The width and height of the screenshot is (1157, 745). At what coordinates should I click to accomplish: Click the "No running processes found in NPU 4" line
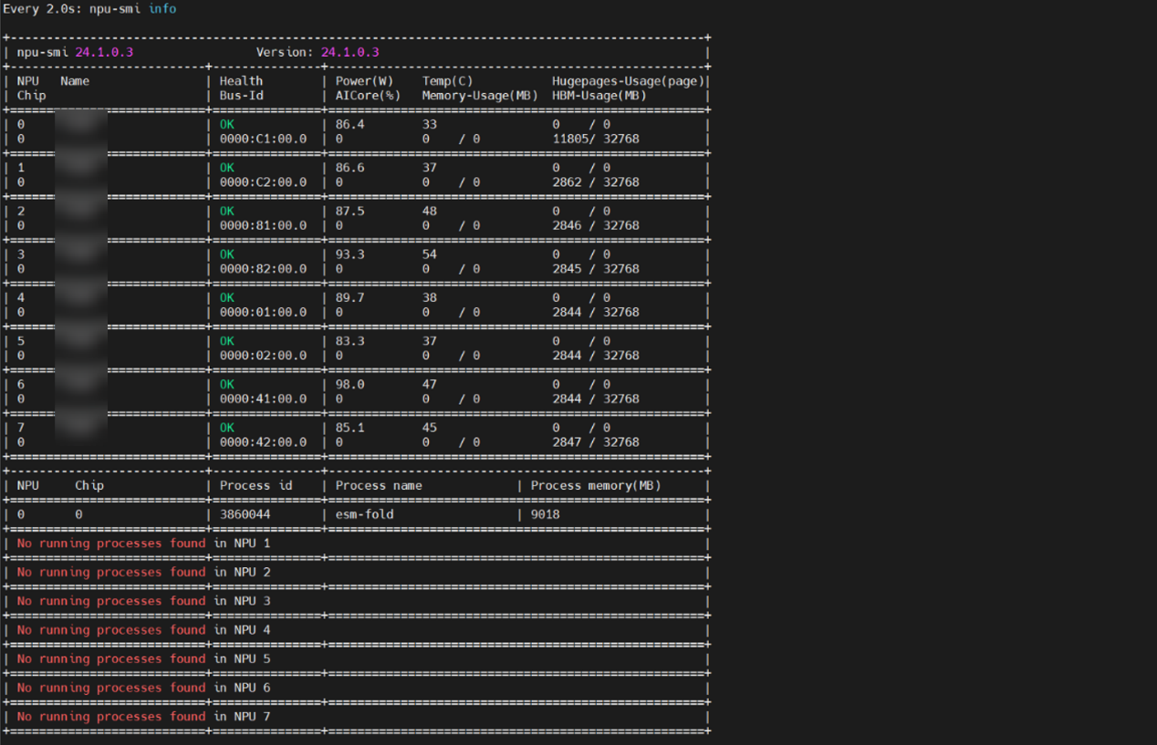pos(143,630)
